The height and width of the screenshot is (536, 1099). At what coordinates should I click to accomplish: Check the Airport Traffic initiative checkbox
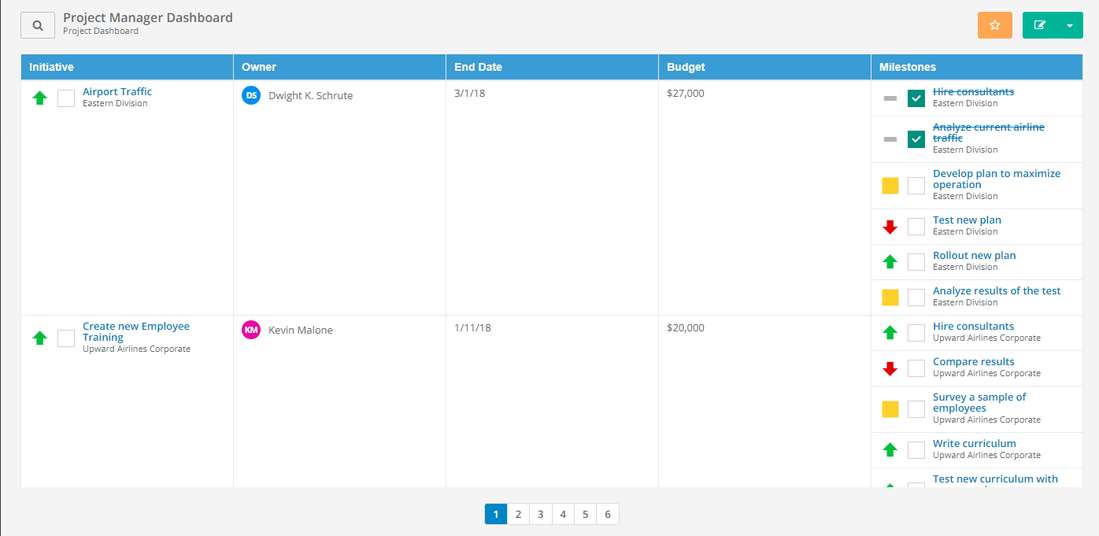66,98
